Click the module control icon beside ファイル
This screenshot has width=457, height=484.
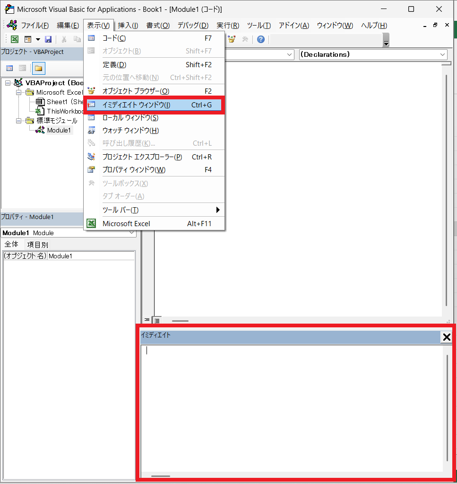[12, 25]
